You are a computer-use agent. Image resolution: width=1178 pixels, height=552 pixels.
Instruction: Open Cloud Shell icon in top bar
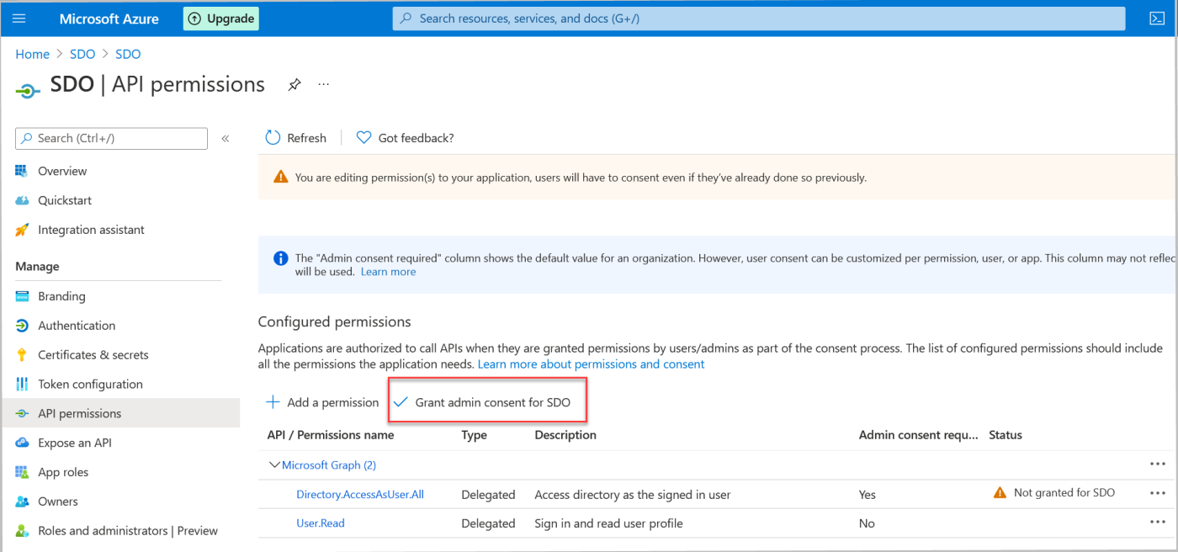(x=1156, y=19)
